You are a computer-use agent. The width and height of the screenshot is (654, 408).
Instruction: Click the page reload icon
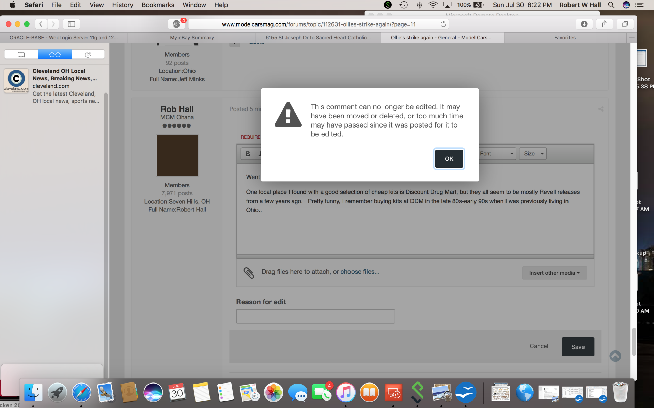[x=443, y=24]
